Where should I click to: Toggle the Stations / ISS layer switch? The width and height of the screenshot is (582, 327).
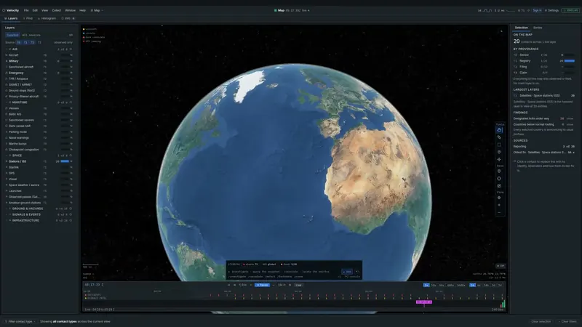65,161
